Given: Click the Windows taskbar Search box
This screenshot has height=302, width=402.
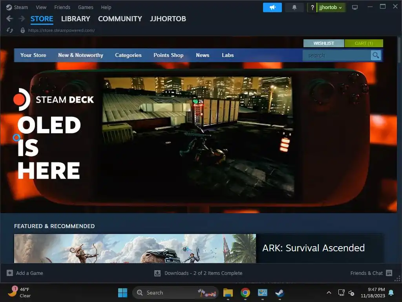Looking at the screenshot, I should 175,293.
